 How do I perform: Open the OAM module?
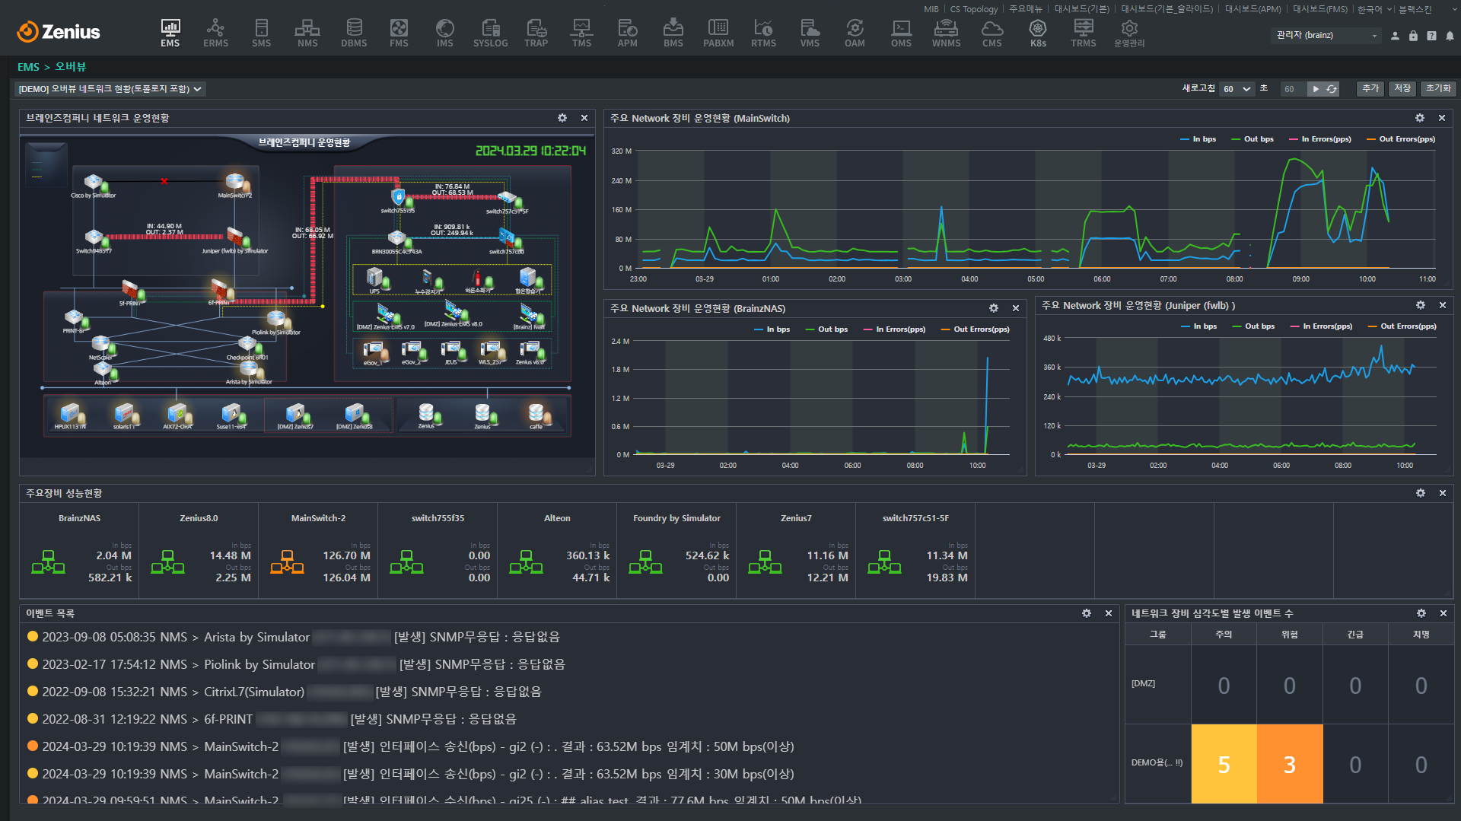pos(855,33)
